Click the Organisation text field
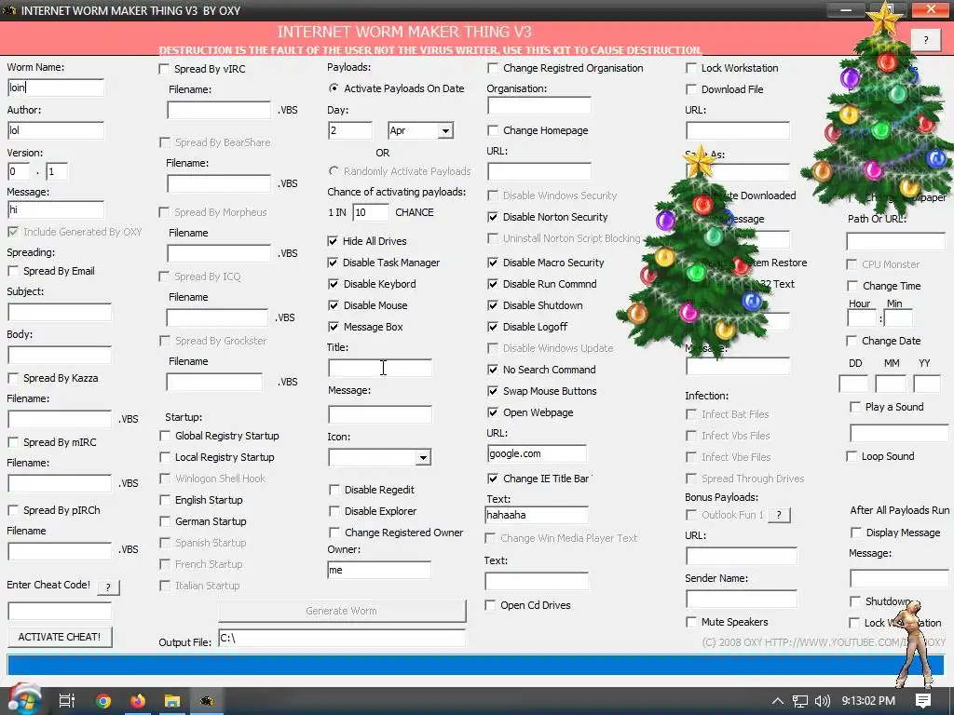This screenshot has width=954, height=715. coord(539,106)
